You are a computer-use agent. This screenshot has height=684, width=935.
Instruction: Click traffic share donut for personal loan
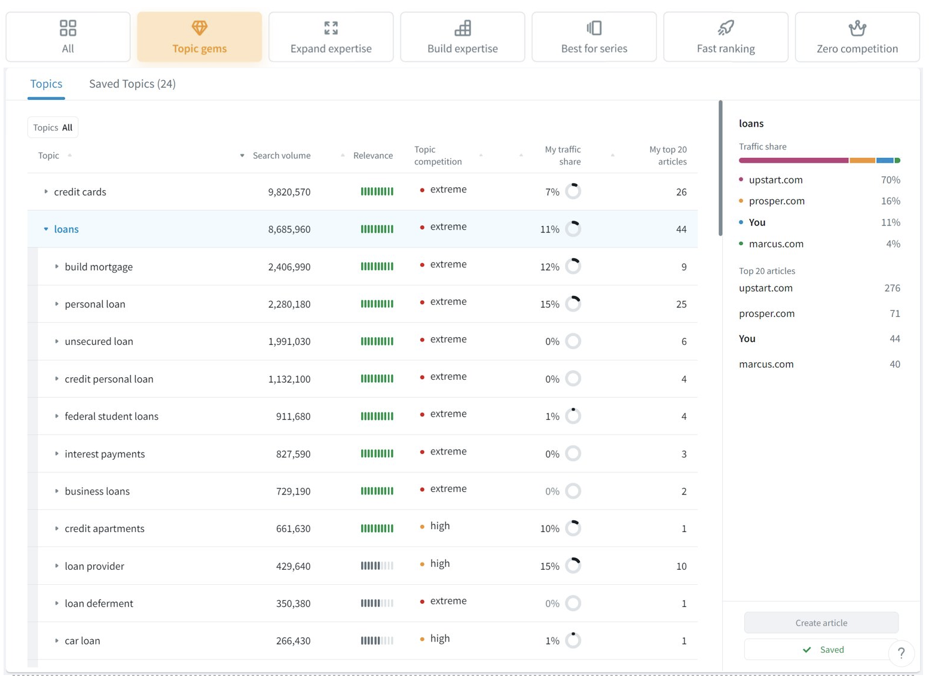[573, 304]
